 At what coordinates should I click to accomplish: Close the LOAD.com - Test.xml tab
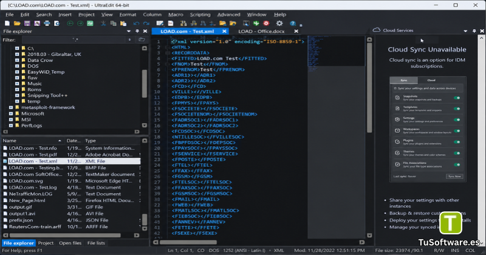point(224,32)
